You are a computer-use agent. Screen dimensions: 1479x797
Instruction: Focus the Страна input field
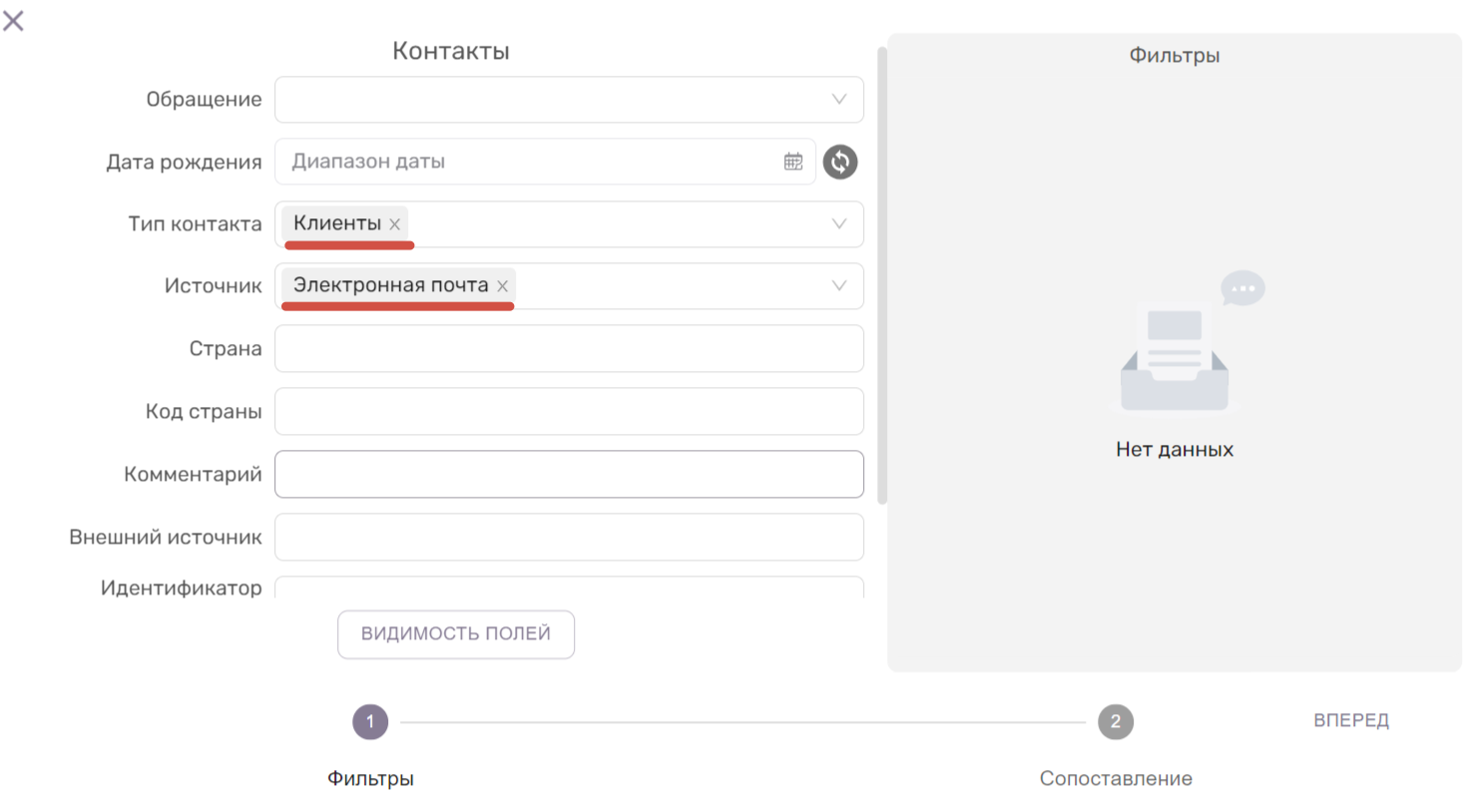tap(569, 349)
